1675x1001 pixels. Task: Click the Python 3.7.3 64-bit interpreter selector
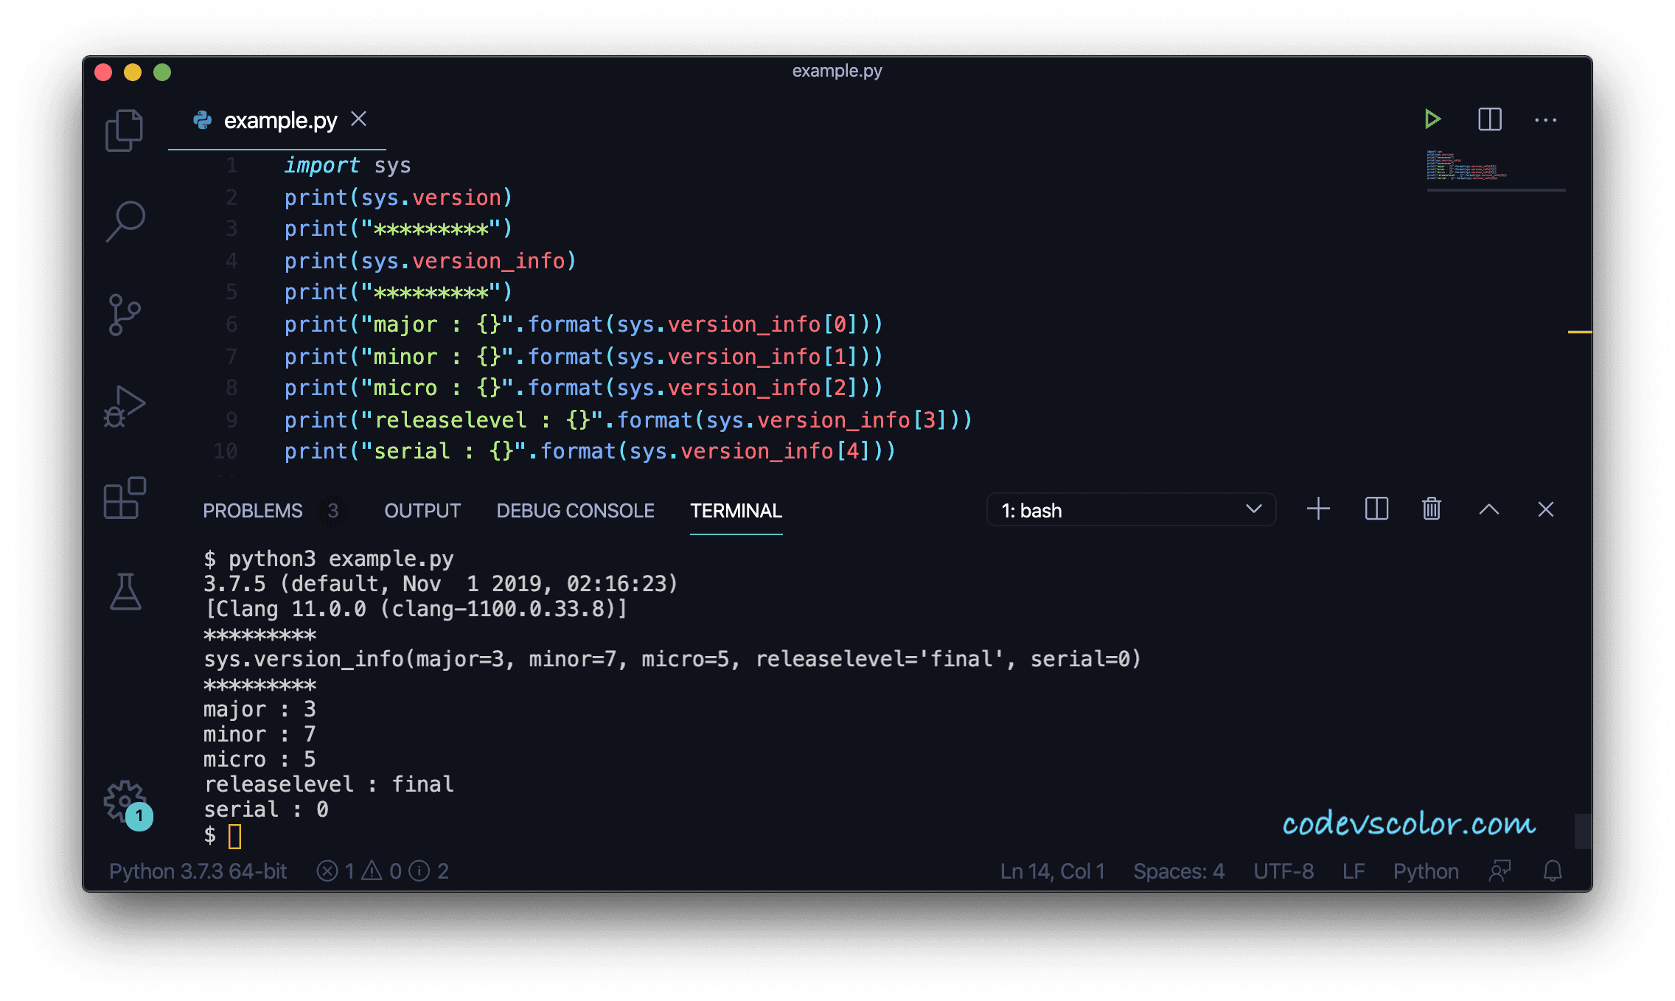[x=198, y=871]
